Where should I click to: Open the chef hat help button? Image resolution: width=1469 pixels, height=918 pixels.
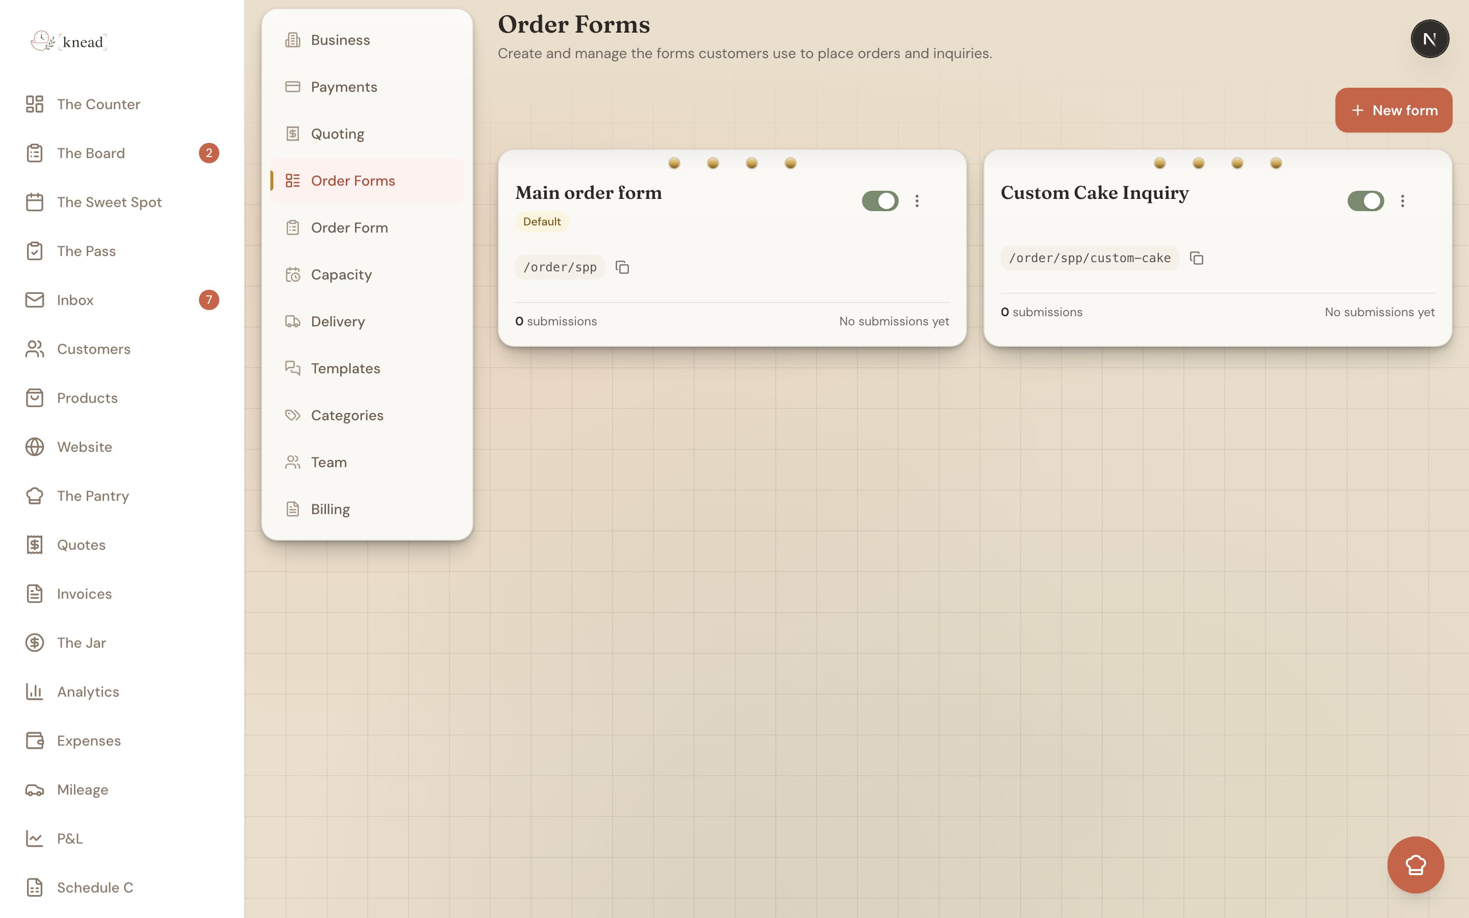[1415, 864]
